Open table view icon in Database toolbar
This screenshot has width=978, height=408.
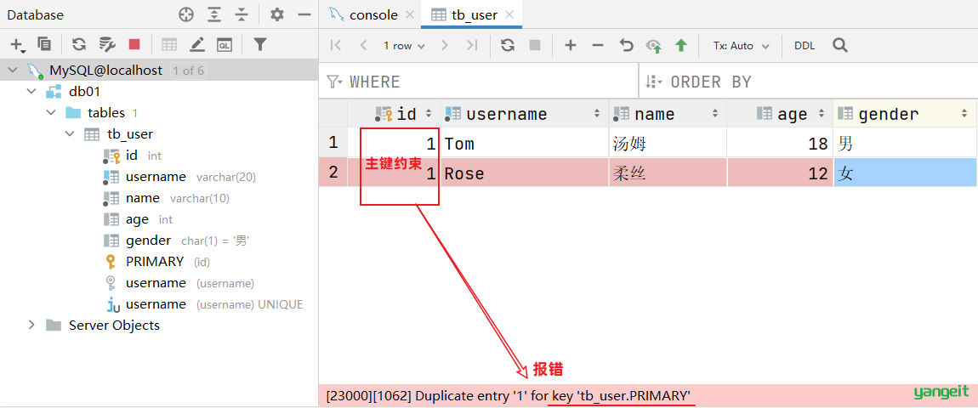(169, 44)
